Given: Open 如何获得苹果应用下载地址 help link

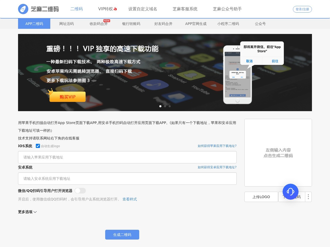Looking at the screenshot, I should point(217,146).
